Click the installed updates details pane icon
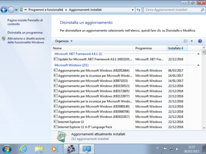This screenshot has width=206, height=154. [x=62, y=137]
